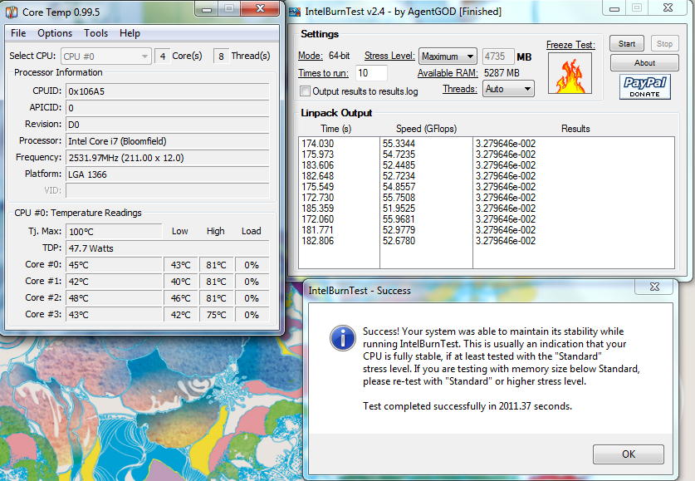
Task: Open the Stress Level dropdown
Action: pos(448,56)
